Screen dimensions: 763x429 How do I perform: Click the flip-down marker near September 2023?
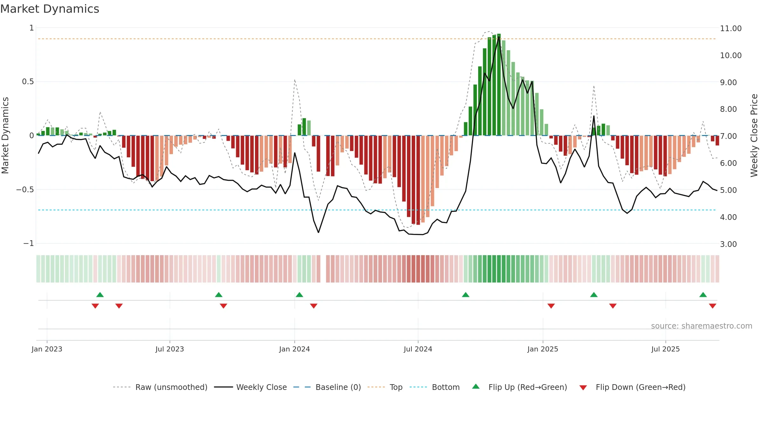[223, 306]
